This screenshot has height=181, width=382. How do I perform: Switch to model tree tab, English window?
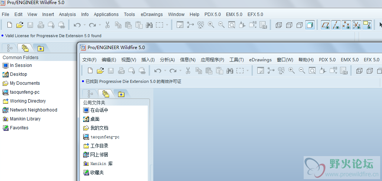(10, 48)
